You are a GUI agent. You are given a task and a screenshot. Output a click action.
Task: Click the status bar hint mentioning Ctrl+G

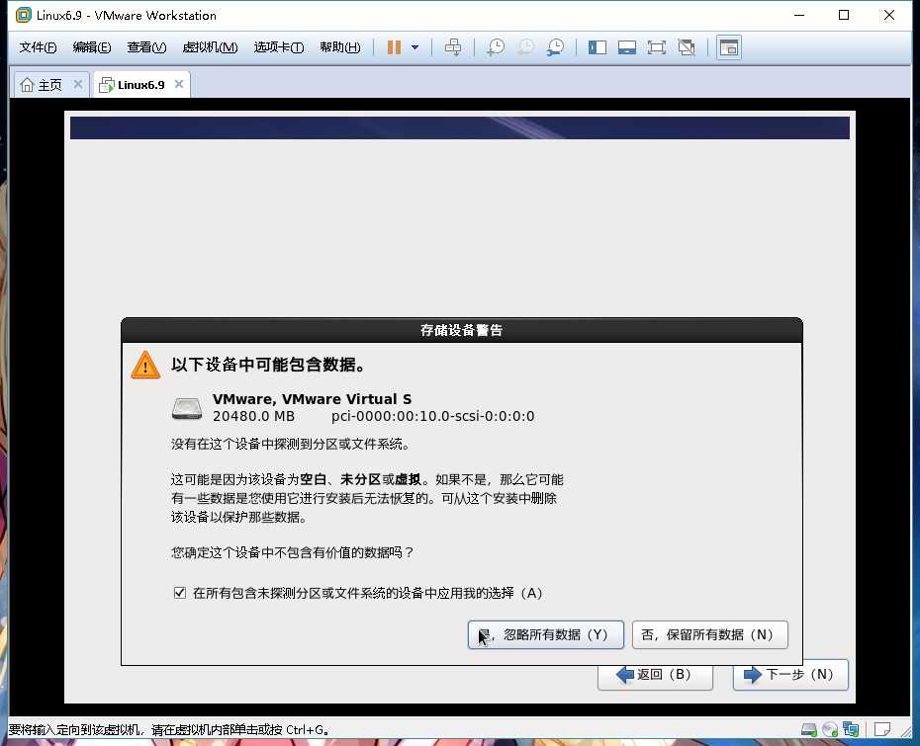(169, 730)
